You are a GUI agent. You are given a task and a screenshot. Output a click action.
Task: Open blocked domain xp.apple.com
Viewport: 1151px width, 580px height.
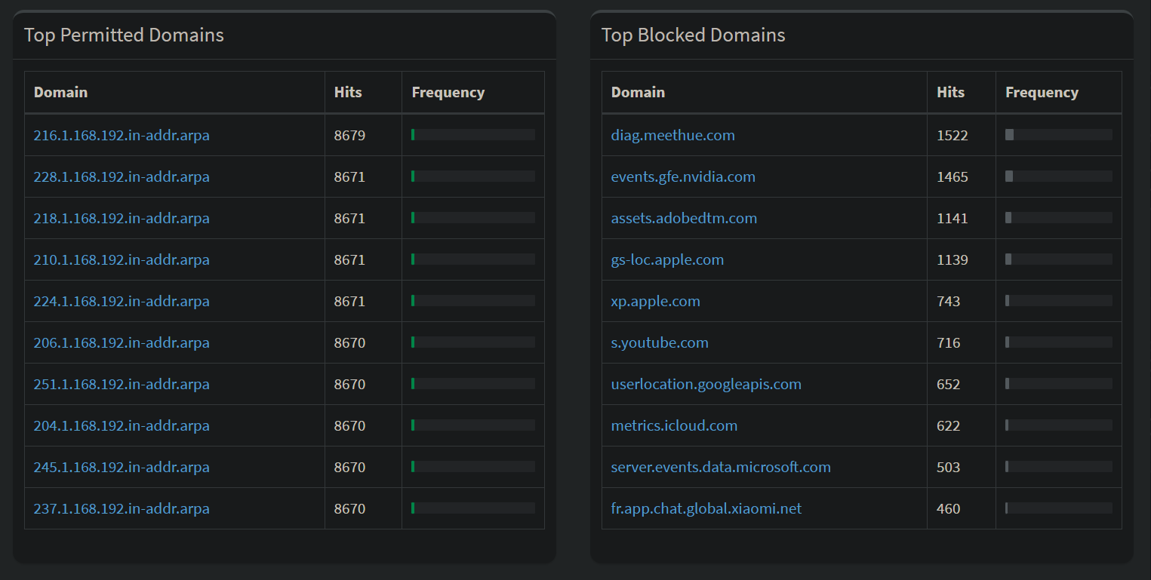(x=655, y=301)
